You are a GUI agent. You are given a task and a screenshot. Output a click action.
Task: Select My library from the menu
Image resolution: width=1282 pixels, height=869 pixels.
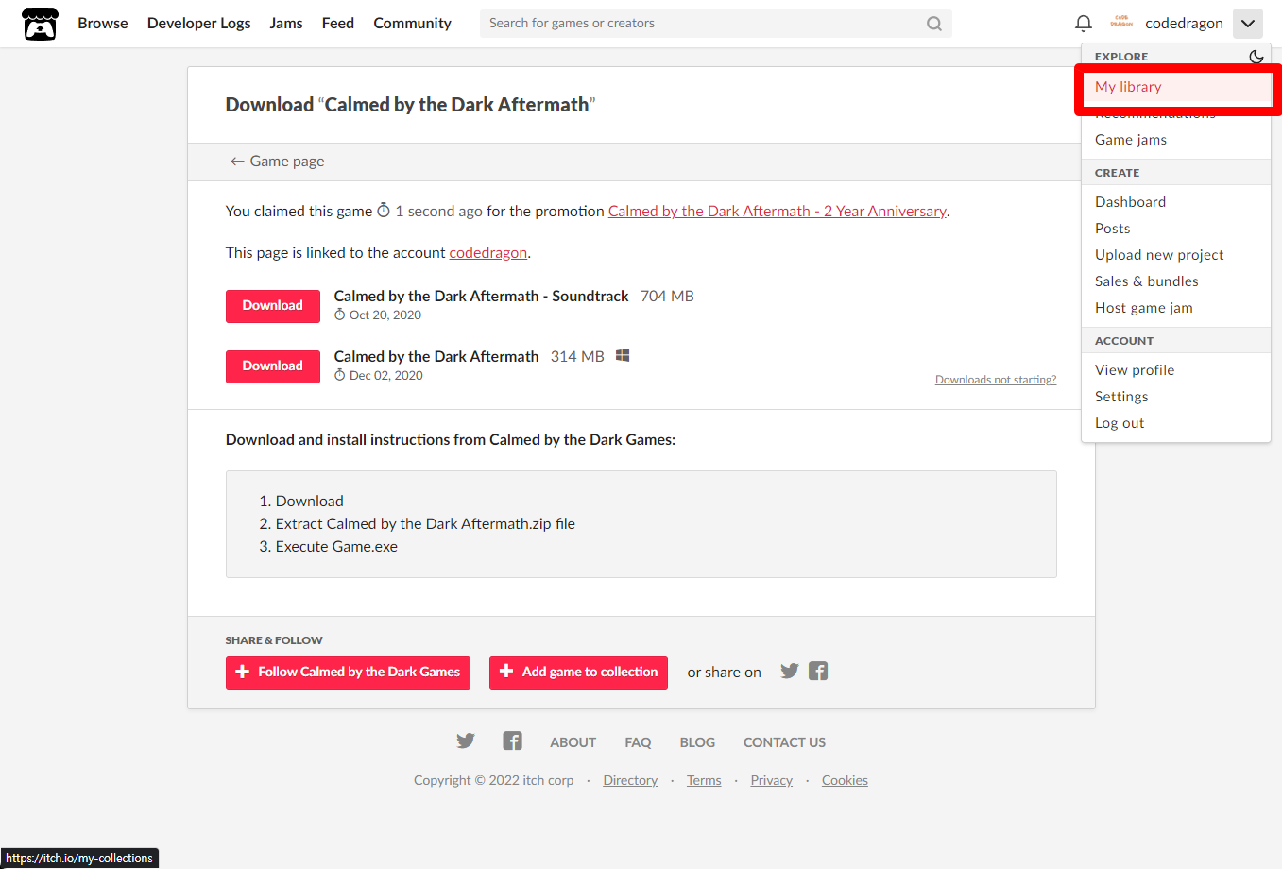coord(1176,87)
